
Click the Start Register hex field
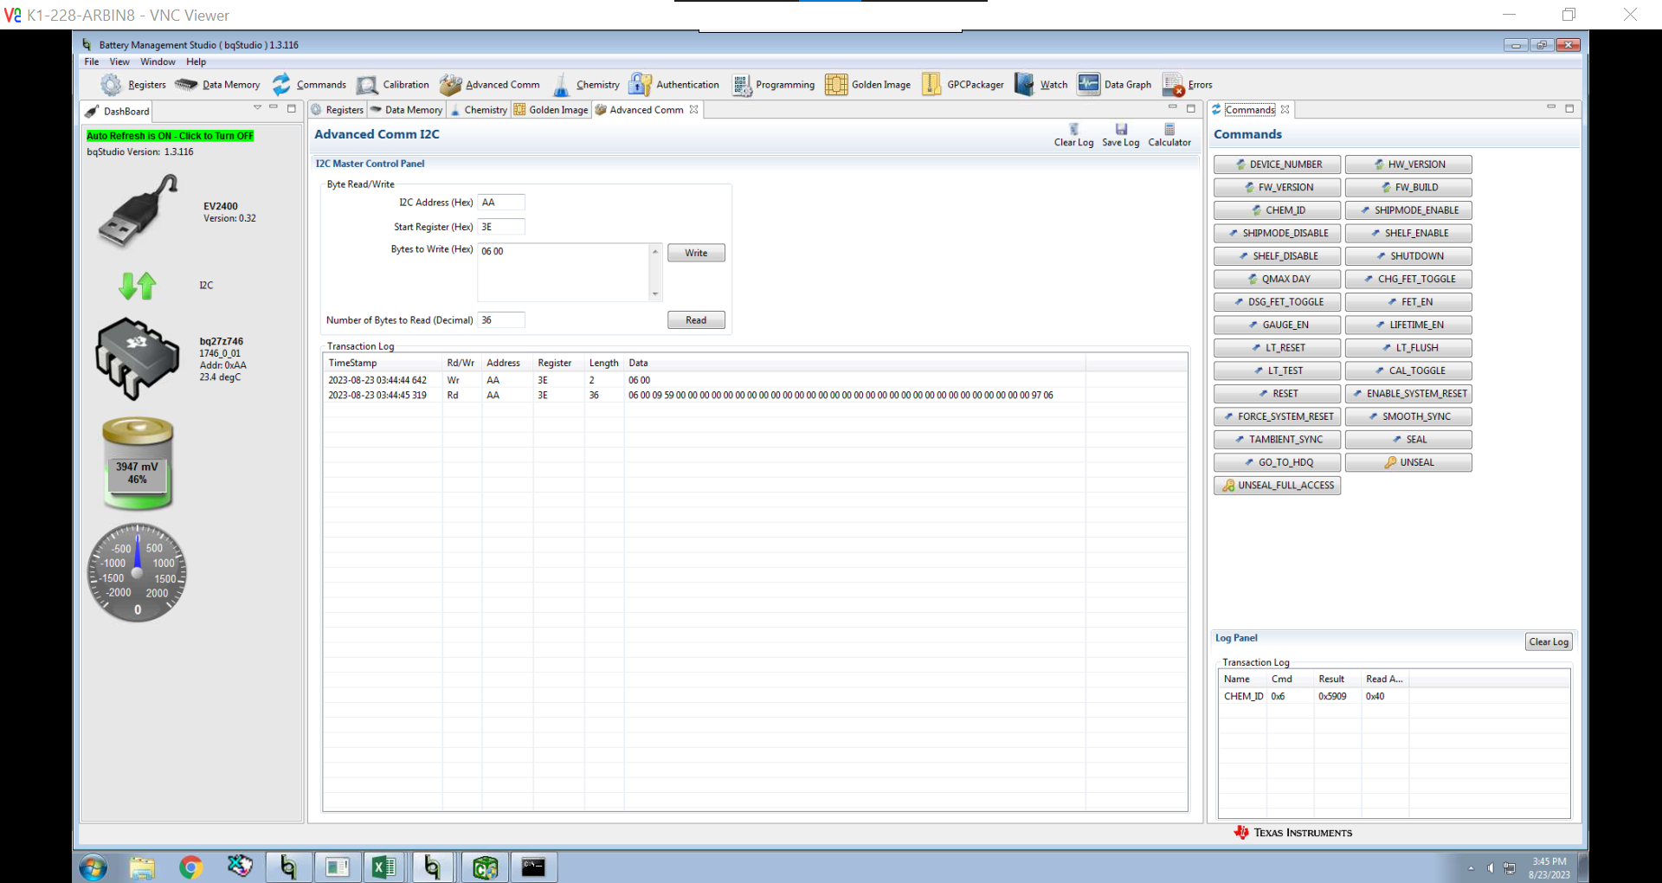[501, 227]
